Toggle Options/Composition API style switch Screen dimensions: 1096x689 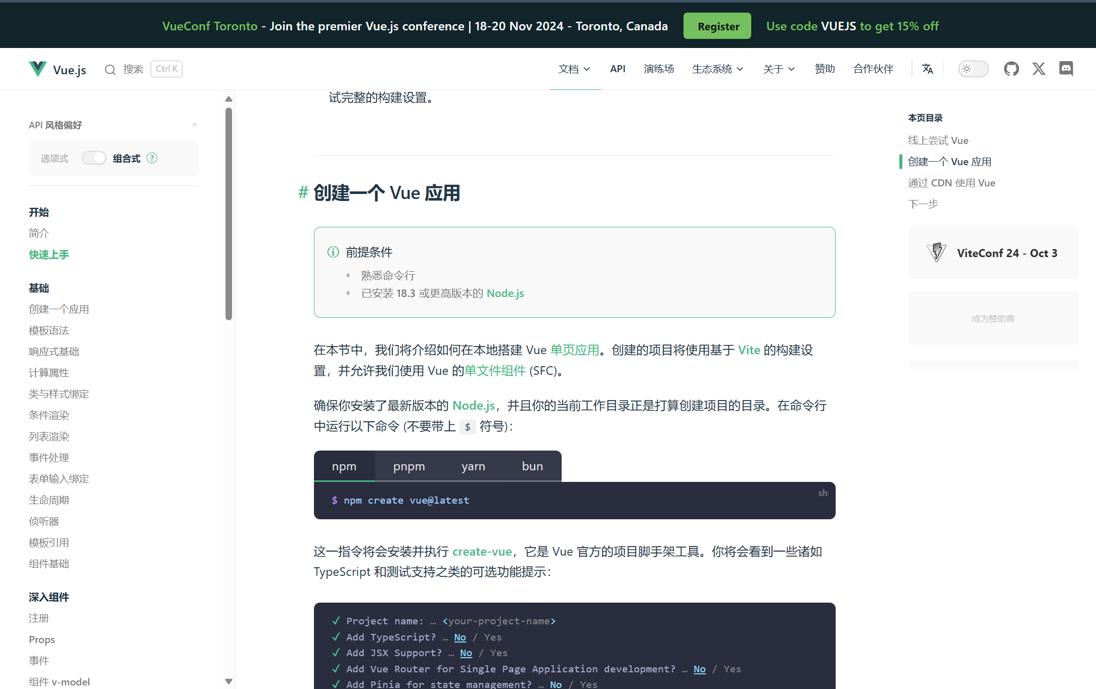pos(94,158)
